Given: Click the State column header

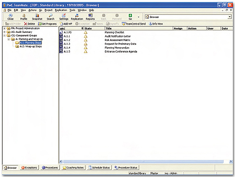Looking at the screenshot, I should tap(94, 28).
